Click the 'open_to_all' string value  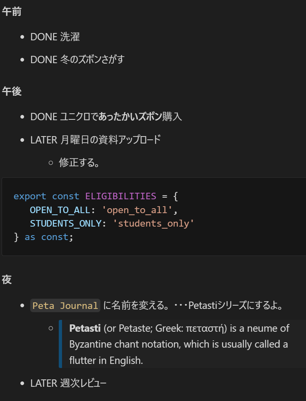coord(137,210)
